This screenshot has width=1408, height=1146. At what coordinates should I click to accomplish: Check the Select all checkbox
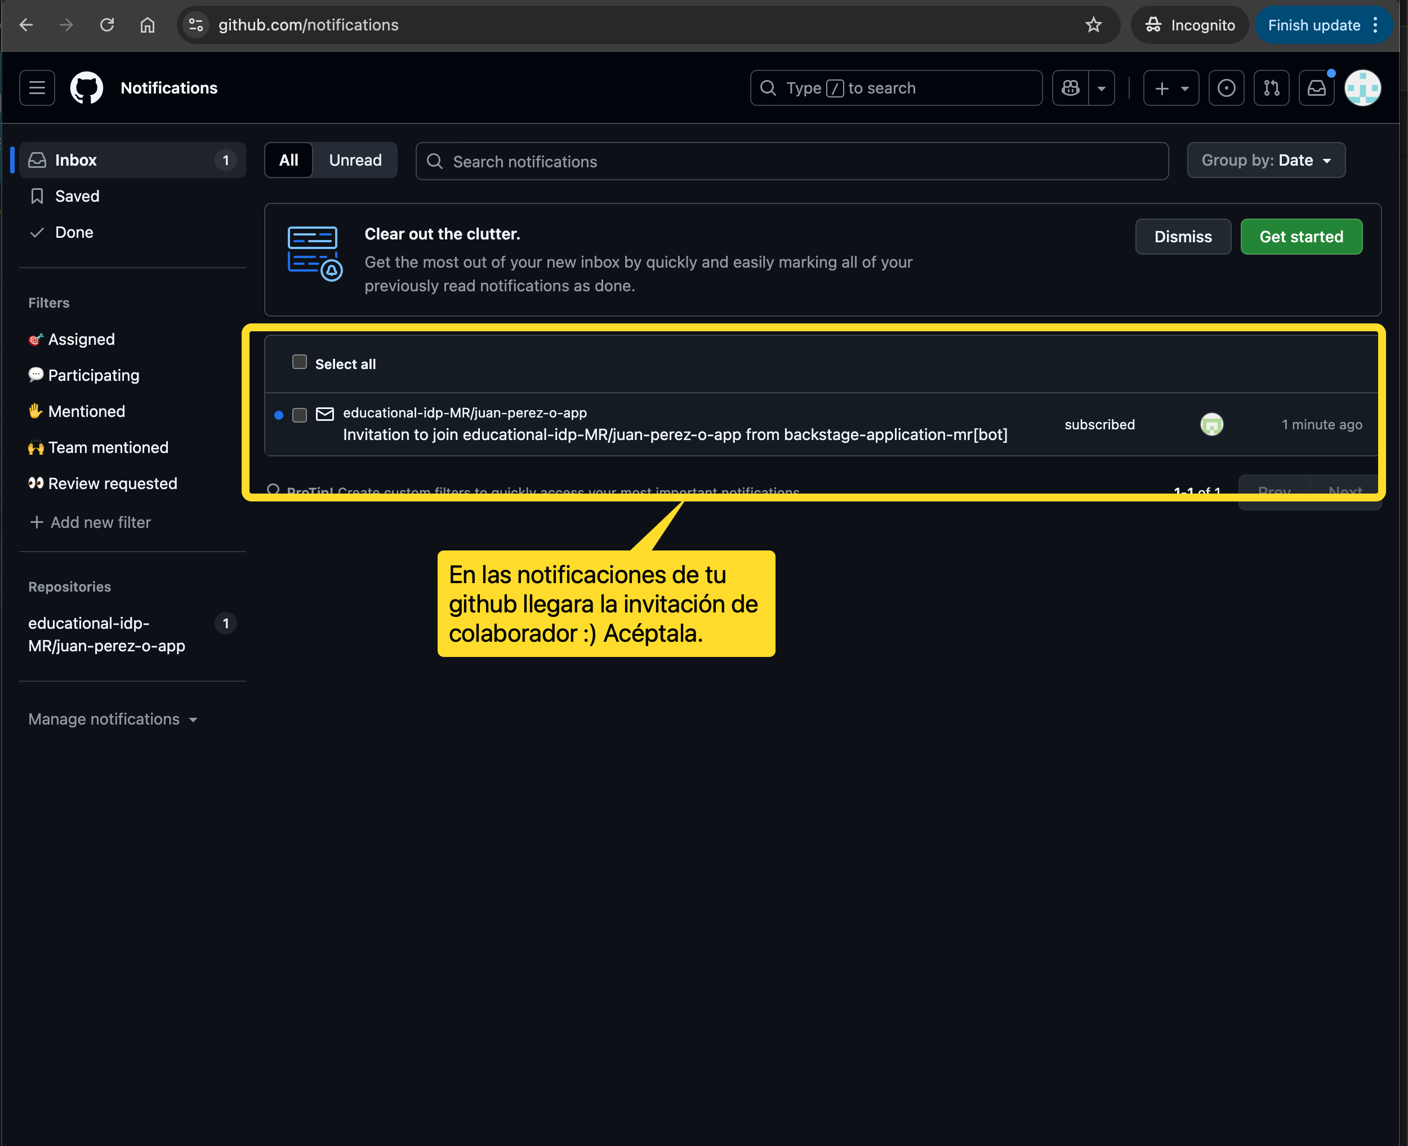click(x=300, y=362)
